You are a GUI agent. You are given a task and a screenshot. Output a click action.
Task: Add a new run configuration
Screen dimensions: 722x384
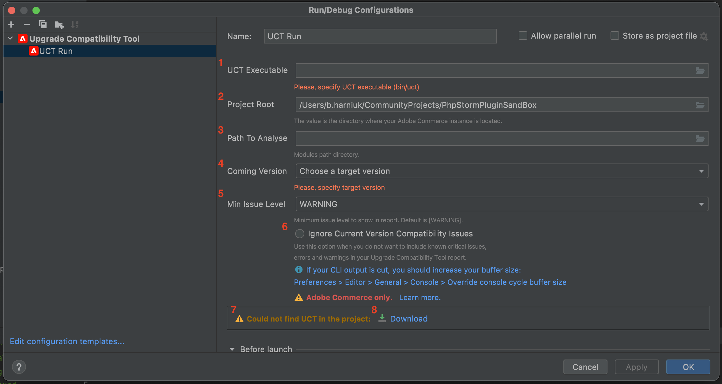click(11, 24)
